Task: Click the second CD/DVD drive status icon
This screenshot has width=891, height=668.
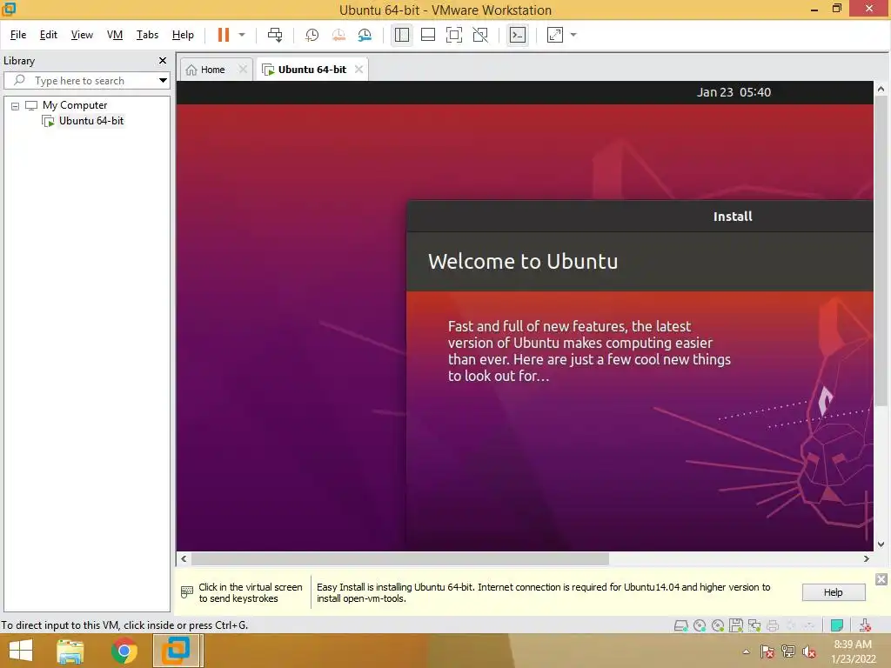Action: pos(718,626)
